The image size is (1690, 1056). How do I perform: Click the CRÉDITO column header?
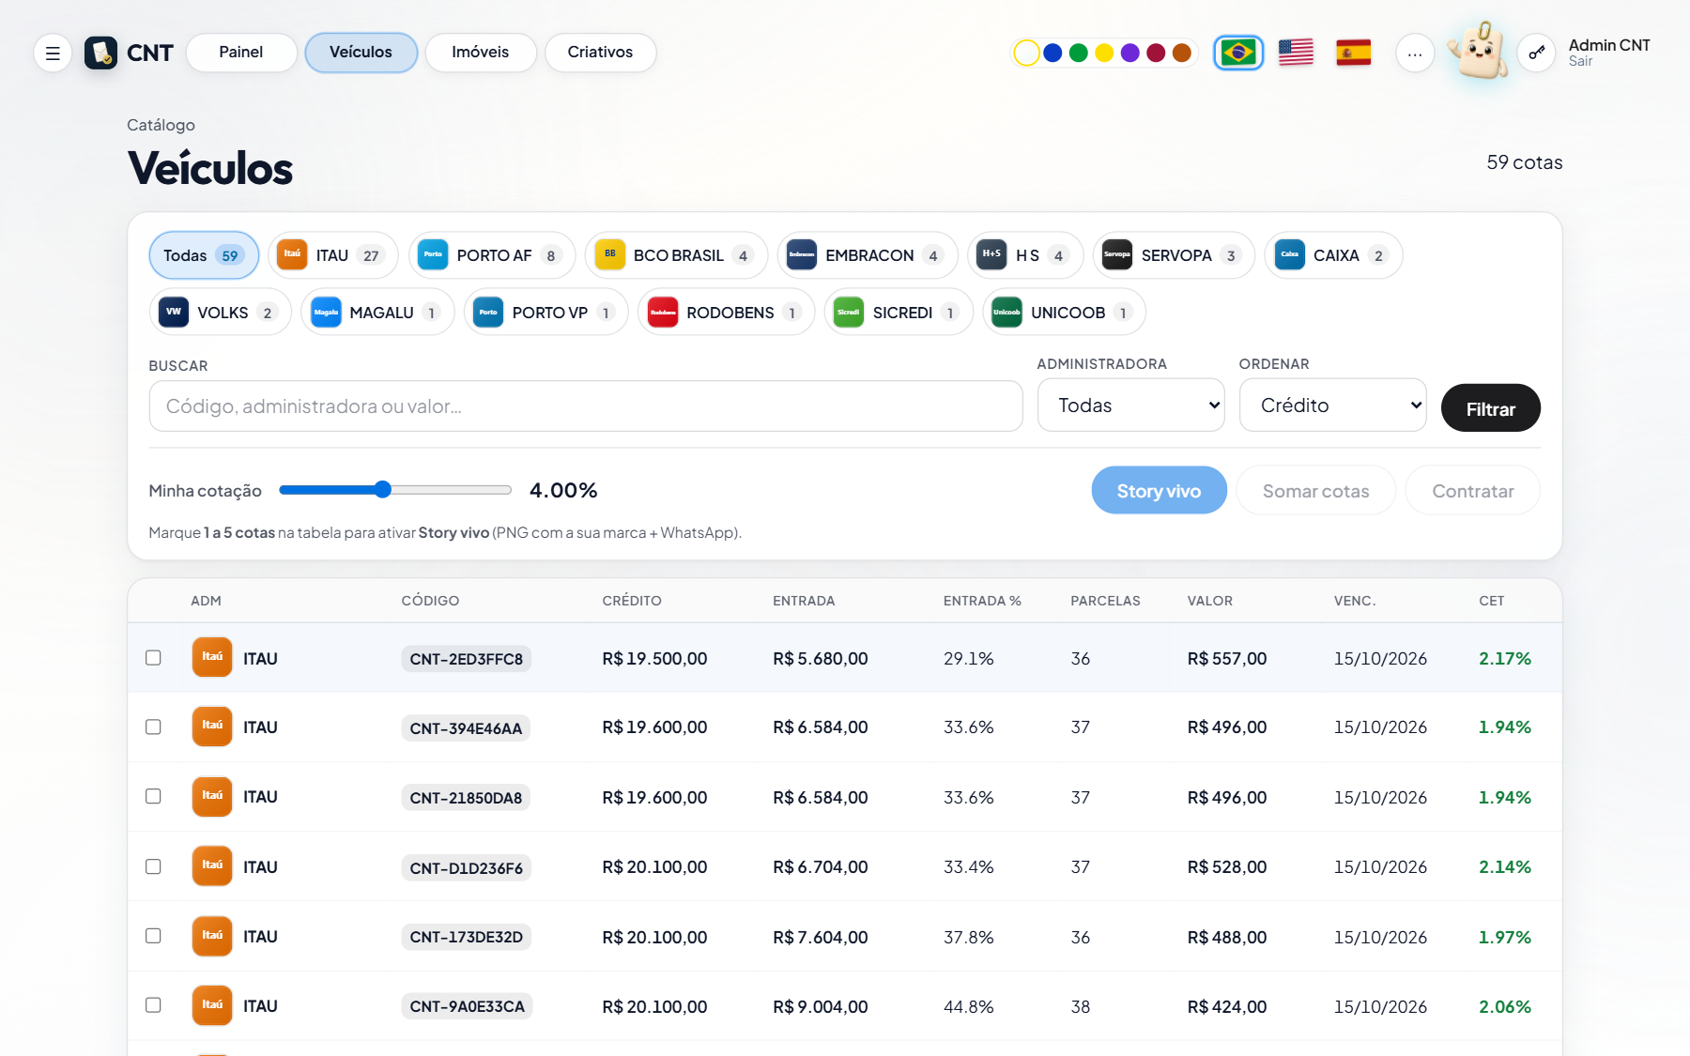coord(632,601)
